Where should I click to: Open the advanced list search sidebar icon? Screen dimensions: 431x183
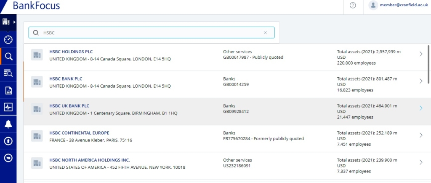coord(8,73)
